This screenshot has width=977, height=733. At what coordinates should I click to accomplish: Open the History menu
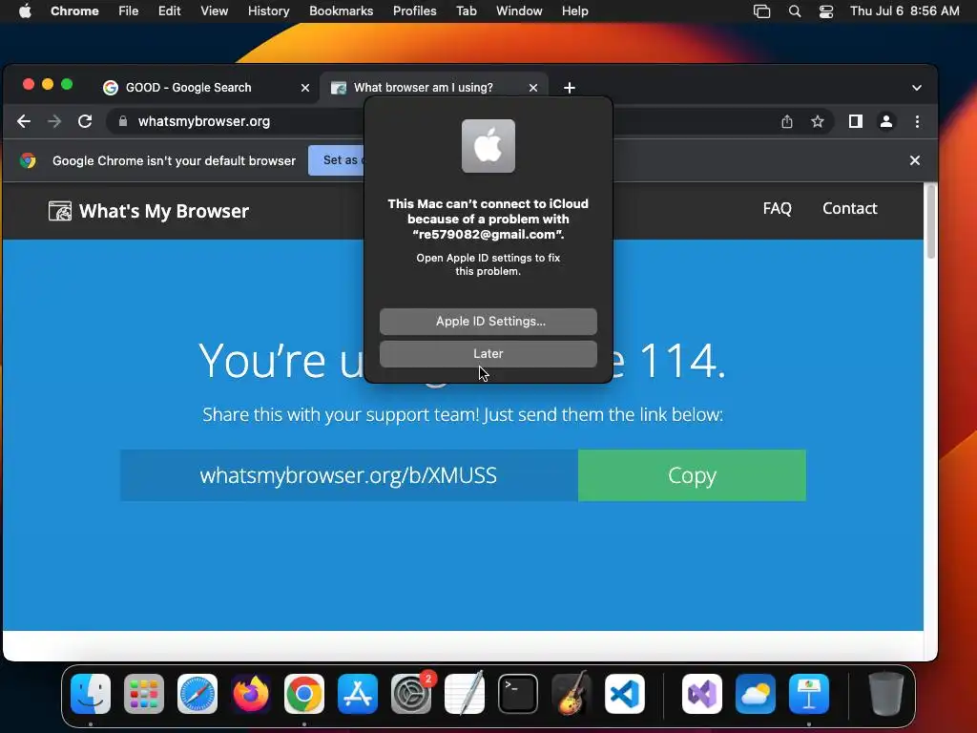point(268,11)
